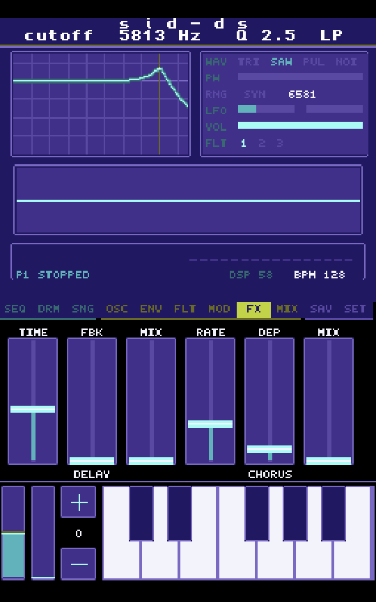Open the SAV tab
Viewport: 376px width, 602px height.
pyautogui.click(x=321, y=309)
